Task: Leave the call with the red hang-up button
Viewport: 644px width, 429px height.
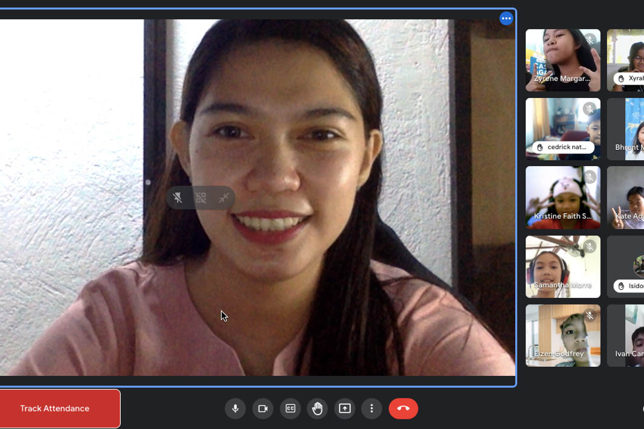Action: click(404, 408)
